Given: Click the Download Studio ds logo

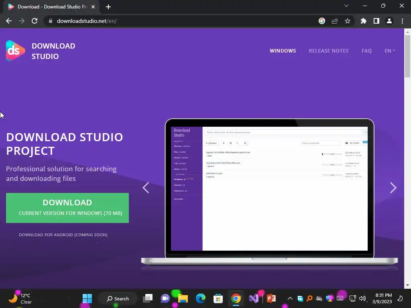Looking at the screenshot, I should pyautogui.click(x=16, y=51).
